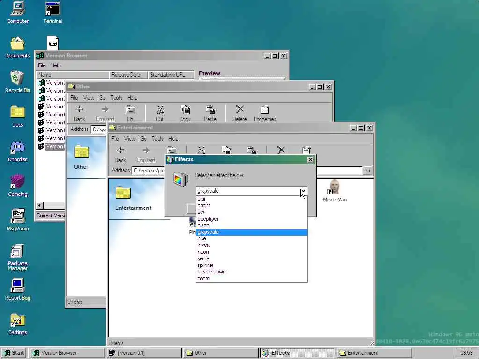The width and height of the screenshot is (479, 359).
Task: Pick the upside-down effect option
Action: [251, 272]
